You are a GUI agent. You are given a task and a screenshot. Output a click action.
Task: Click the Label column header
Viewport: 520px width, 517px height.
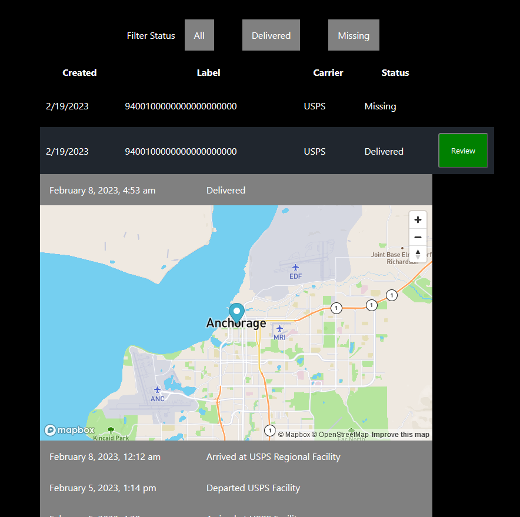click(208, 72)
